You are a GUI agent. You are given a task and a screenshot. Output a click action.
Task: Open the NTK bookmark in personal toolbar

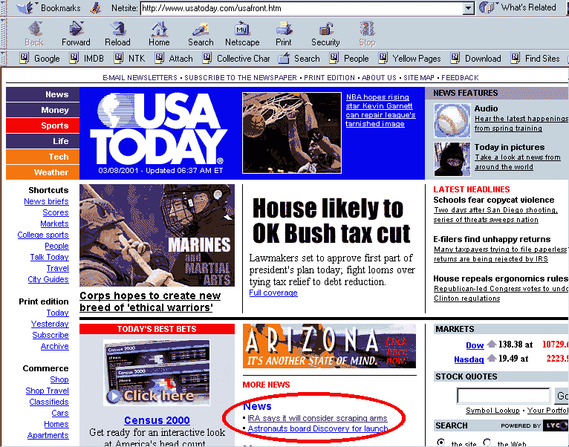point(130,59)
